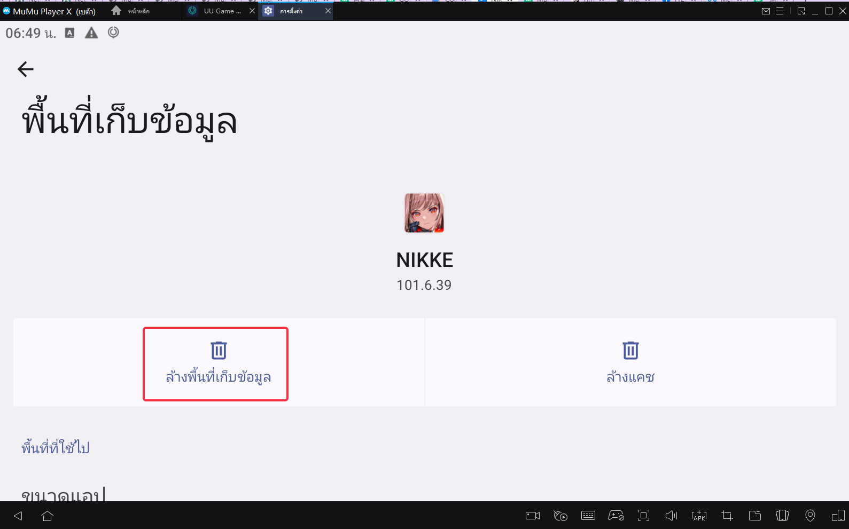Go back using the top-left arrow
This screenshot has width=849, height=529.
pos(26,69)
